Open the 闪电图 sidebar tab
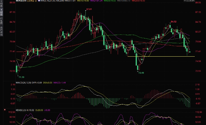 tap(1, 20)
